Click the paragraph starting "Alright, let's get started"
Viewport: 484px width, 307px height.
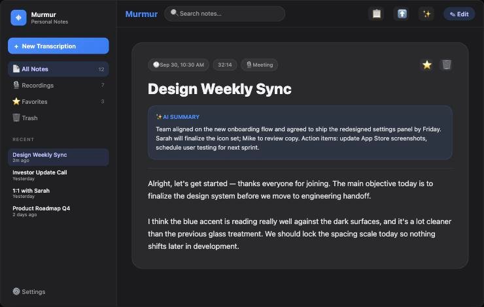point(290,189)
